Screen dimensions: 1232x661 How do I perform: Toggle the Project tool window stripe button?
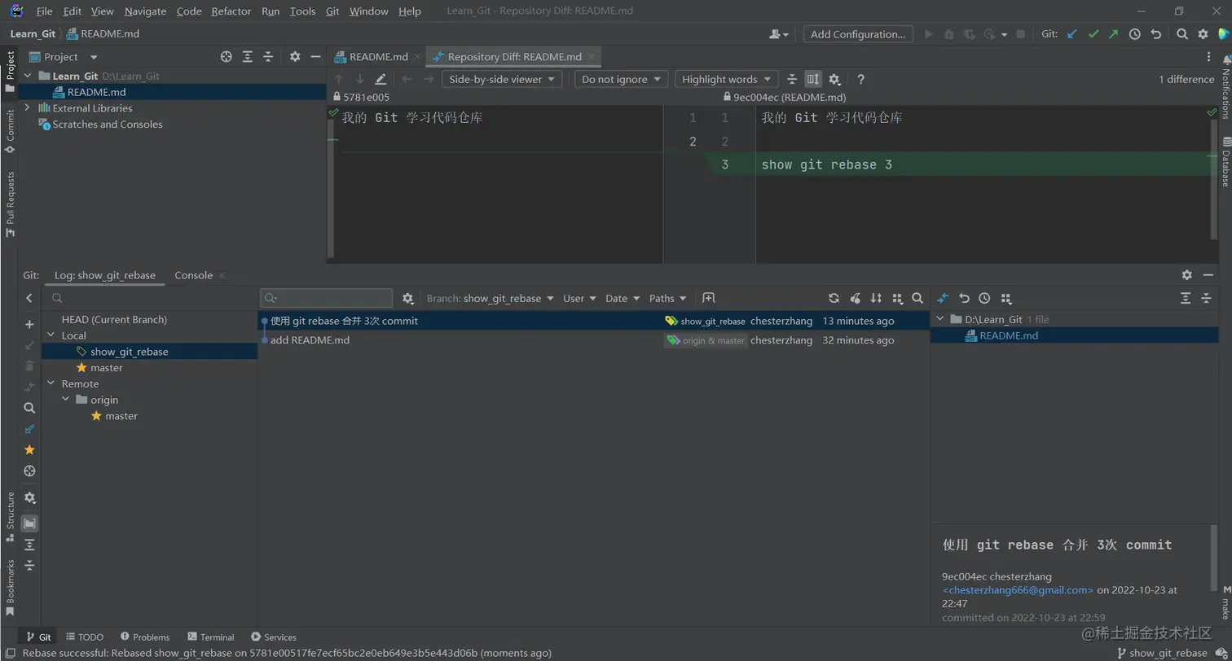(x=10, y=72)
